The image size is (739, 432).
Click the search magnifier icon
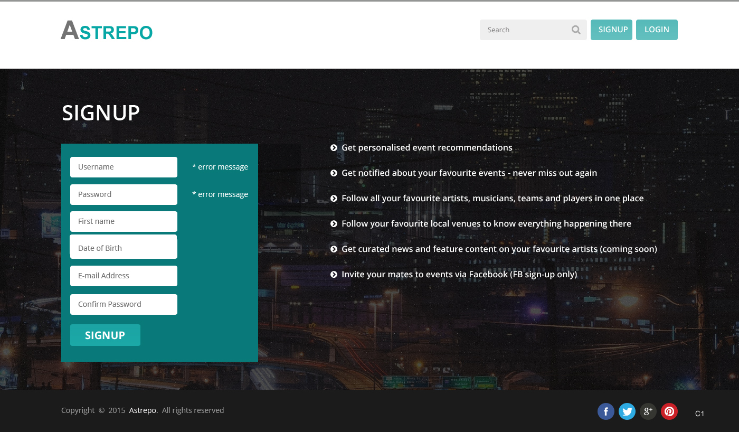click(576, 30)
